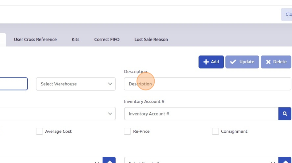292x163 pixels.
Task: Open the Kits tab
Action: 75,40
